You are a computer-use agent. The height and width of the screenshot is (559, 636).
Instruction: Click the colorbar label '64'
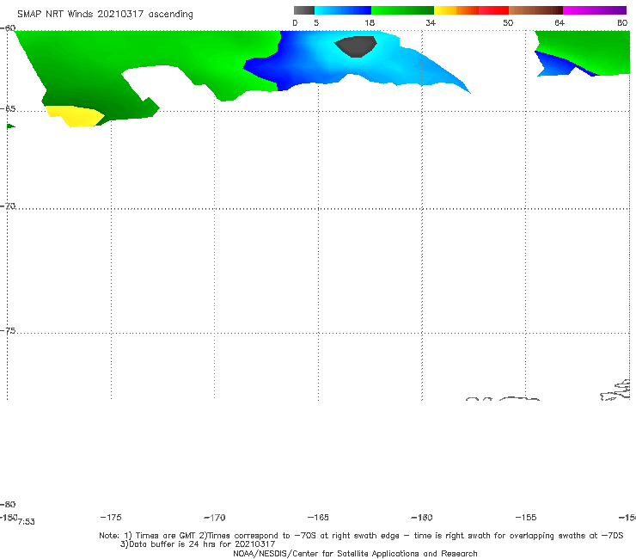pyautogui.click(x=560, y=22)
